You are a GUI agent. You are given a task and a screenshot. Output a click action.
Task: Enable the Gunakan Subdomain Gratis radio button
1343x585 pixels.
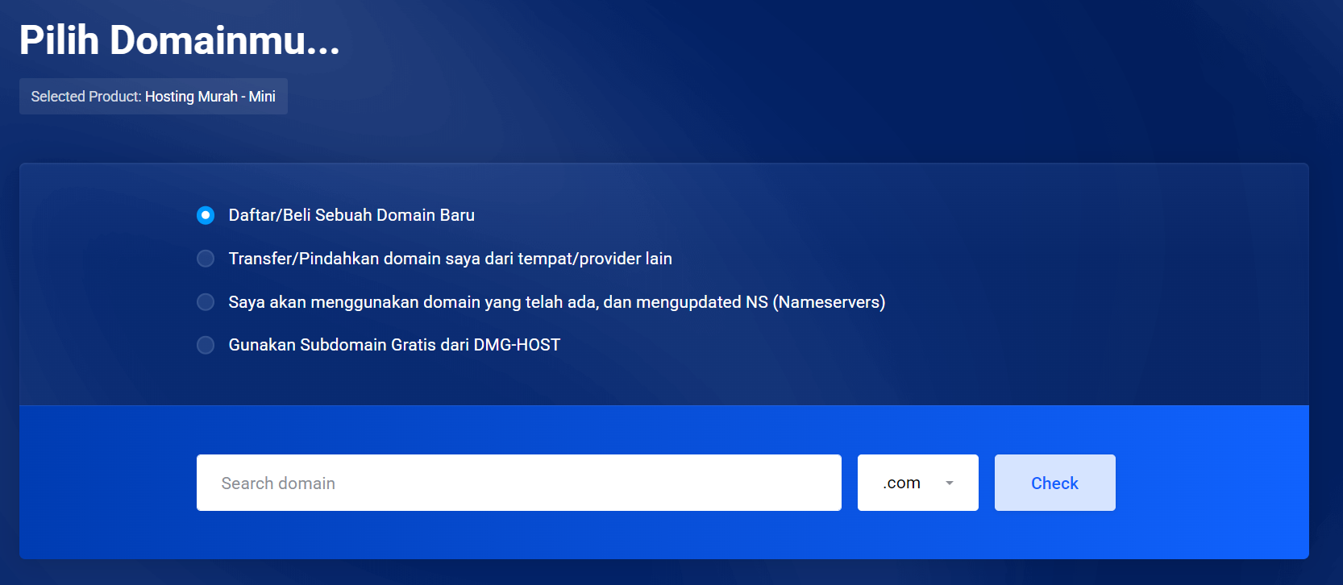206,345
